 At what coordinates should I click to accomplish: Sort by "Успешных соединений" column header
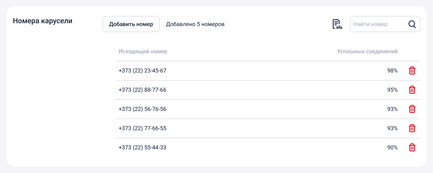[367, 51]
